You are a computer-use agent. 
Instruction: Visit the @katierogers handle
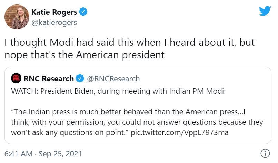(x=54, y=23)
